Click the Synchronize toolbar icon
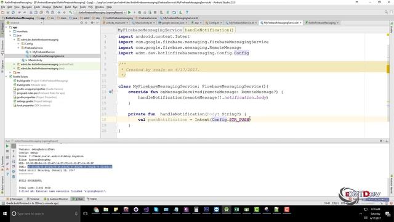The image size is (394, 222). click(13, 12)
